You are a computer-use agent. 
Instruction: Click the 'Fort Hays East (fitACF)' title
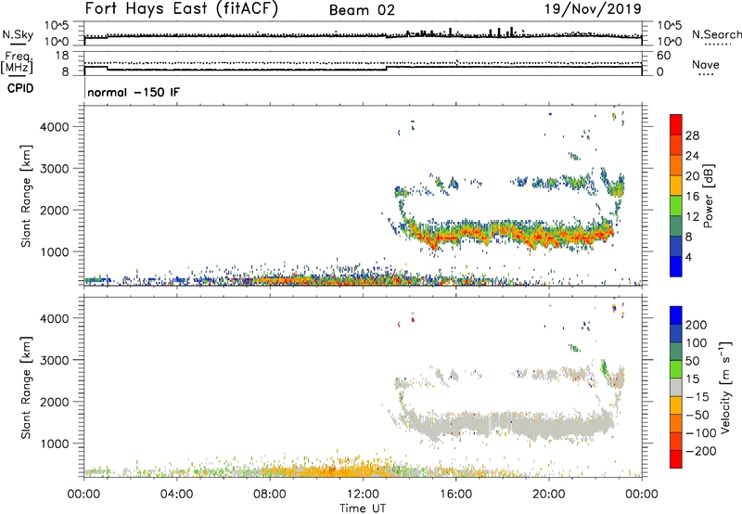(182, 9)
